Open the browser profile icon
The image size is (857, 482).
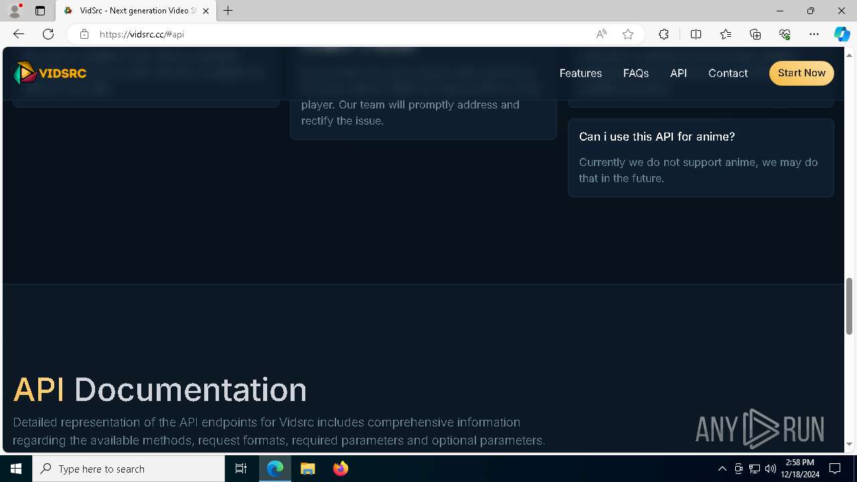15,11
